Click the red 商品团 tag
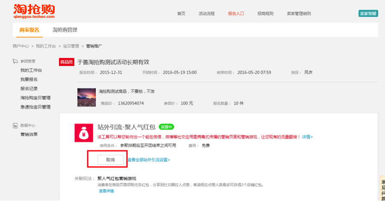Image resolution: width=385 pixels, height=201 pixels. coord(67,62)
